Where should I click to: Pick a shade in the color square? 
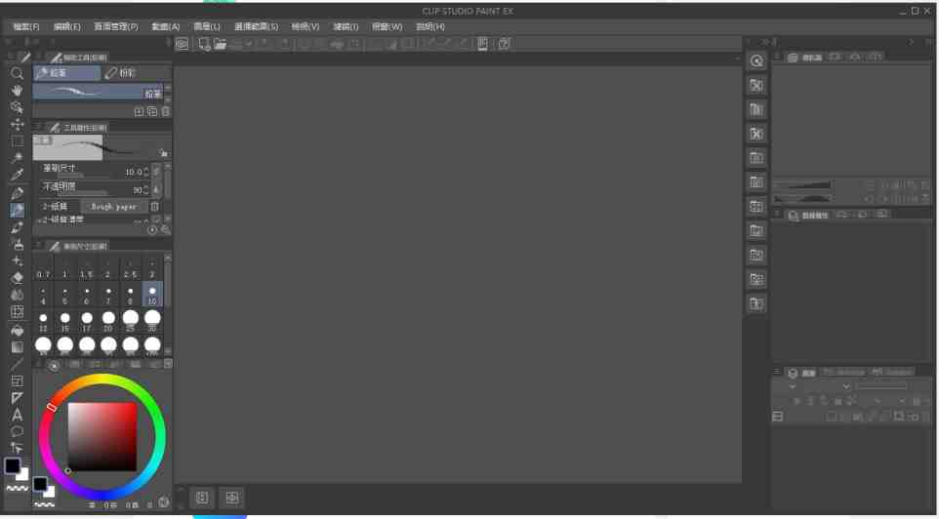coord(102,436)
